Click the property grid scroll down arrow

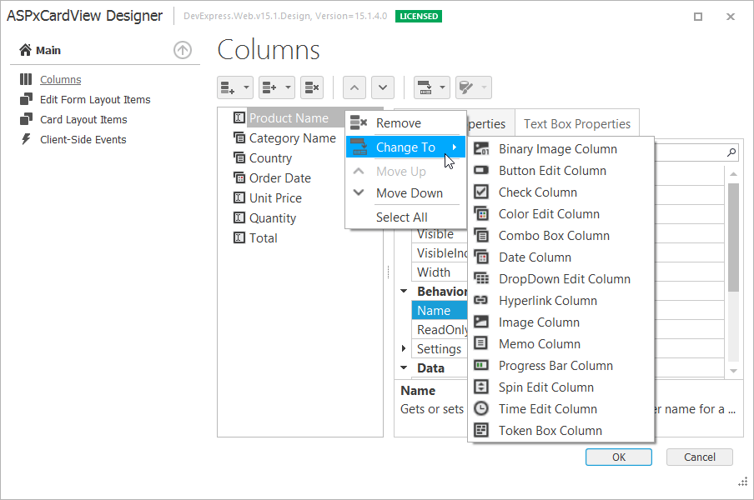(x=733, y=371)
